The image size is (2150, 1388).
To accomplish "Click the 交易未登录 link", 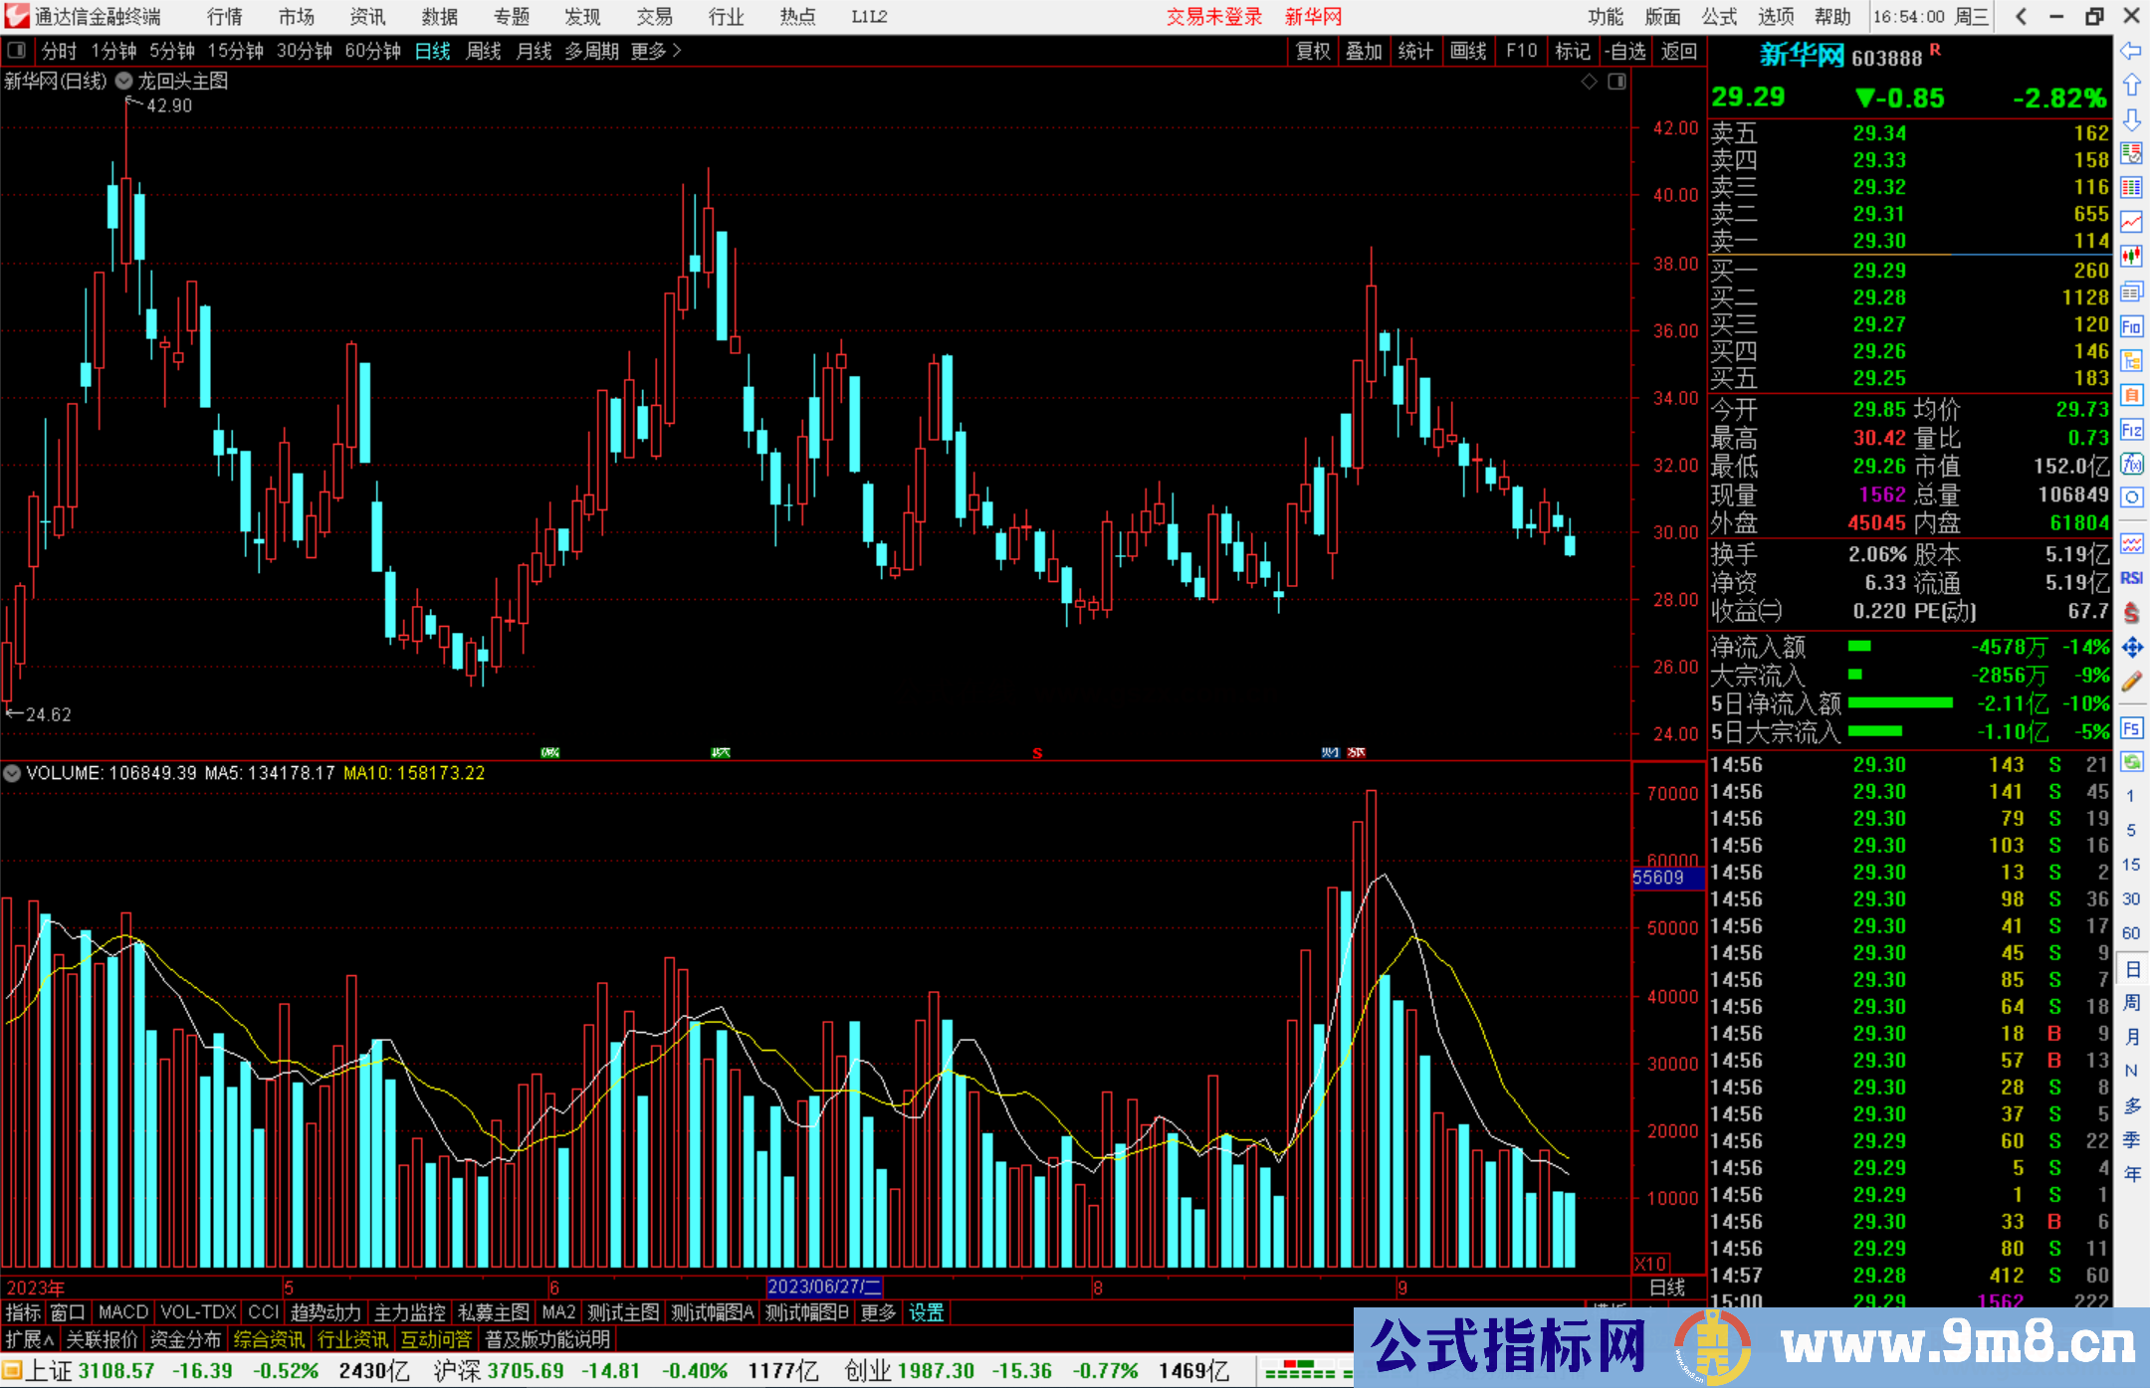I will [x=1214, y=17].
